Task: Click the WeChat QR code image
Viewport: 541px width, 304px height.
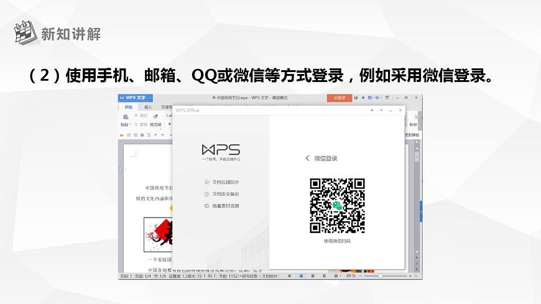Action: (x=337, y=206)
